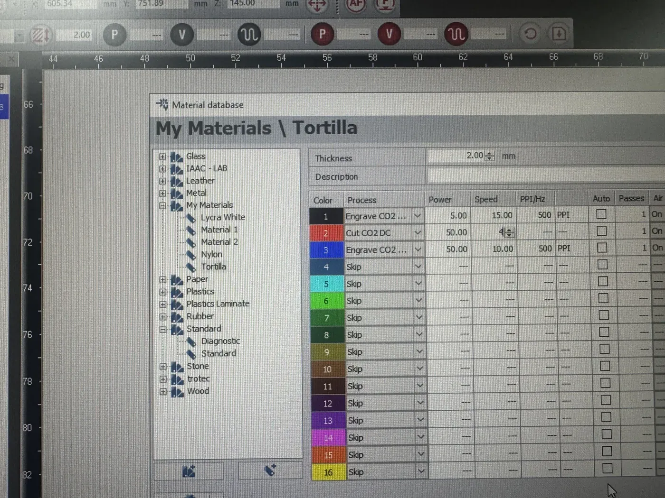Click the save-to-database download icon
This screenshot has height=498, width=665.
(559, 34)
